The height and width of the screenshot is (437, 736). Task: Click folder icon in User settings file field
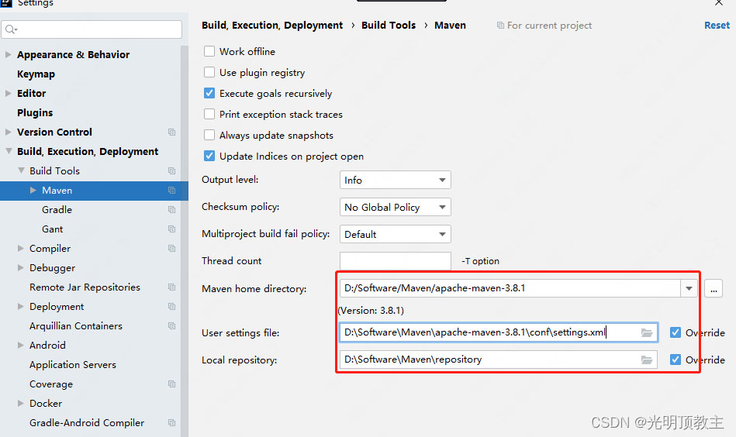[x=647, y=333]
